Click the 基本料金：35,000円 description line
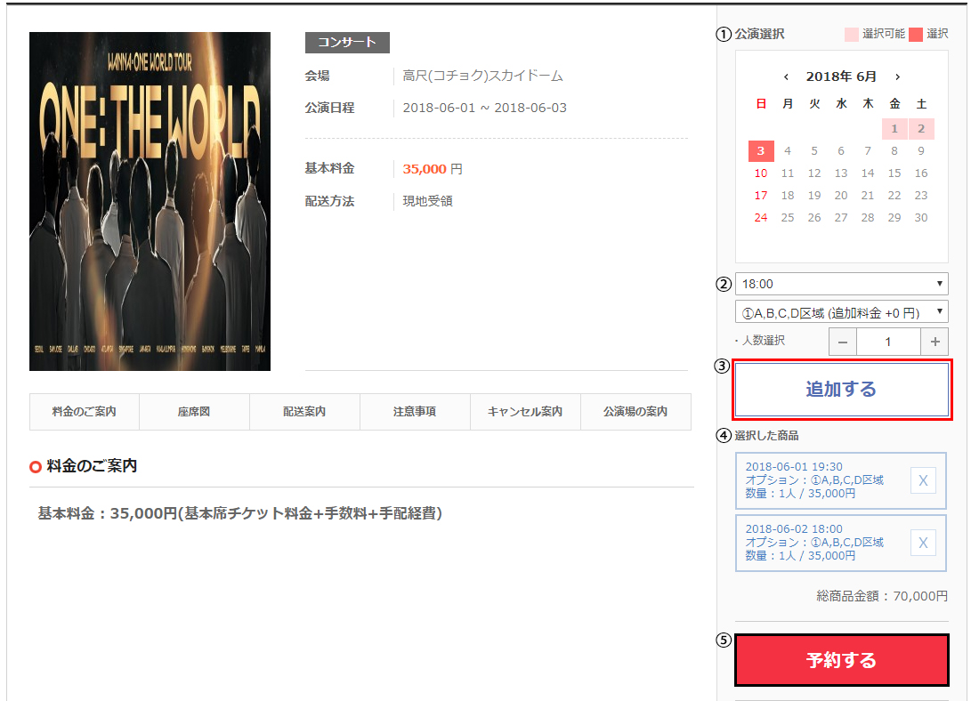971x701 pixels. pos(240,513)
